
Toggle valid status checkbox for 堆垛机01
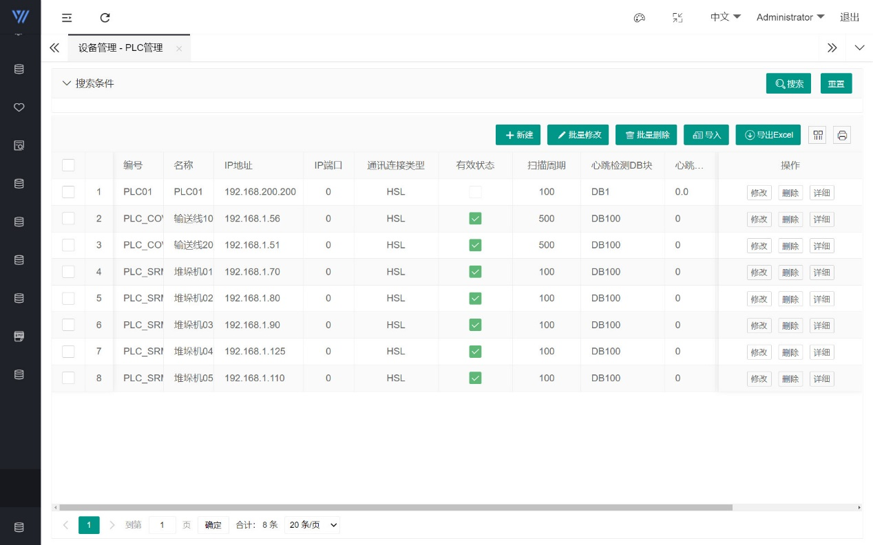point(475,272)
